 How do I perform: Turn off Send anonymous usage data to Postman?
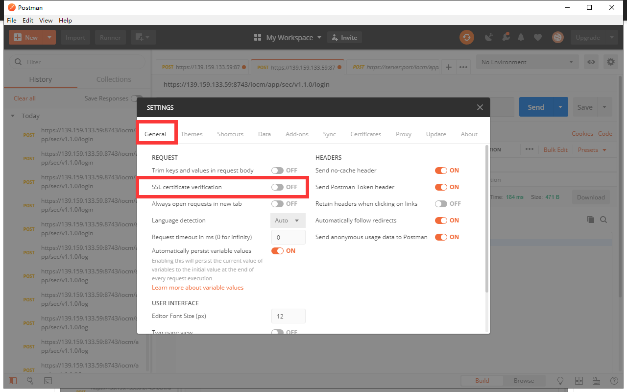pyautogui.click(x=441, y=237)
